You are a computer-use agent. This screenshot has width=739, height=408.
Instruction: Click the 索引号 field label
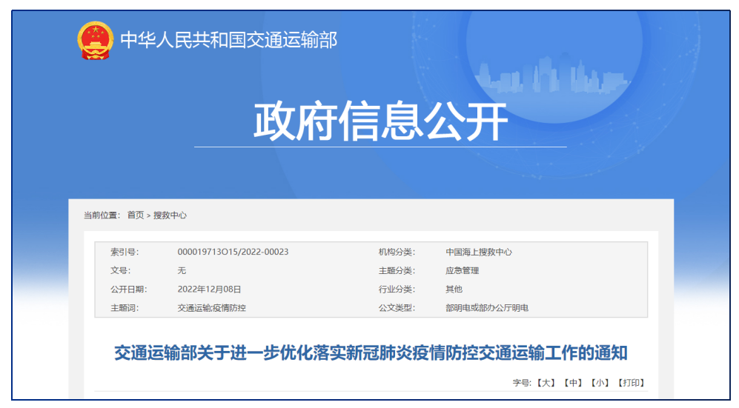tap(124, 252)
